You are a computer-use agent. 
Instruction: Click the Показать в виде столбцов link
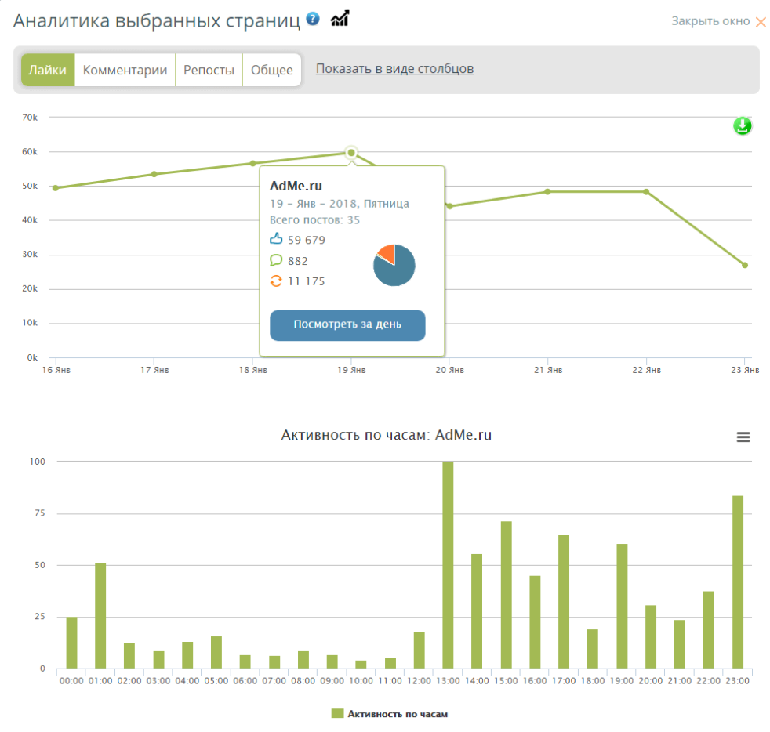[x=394, y=68]
